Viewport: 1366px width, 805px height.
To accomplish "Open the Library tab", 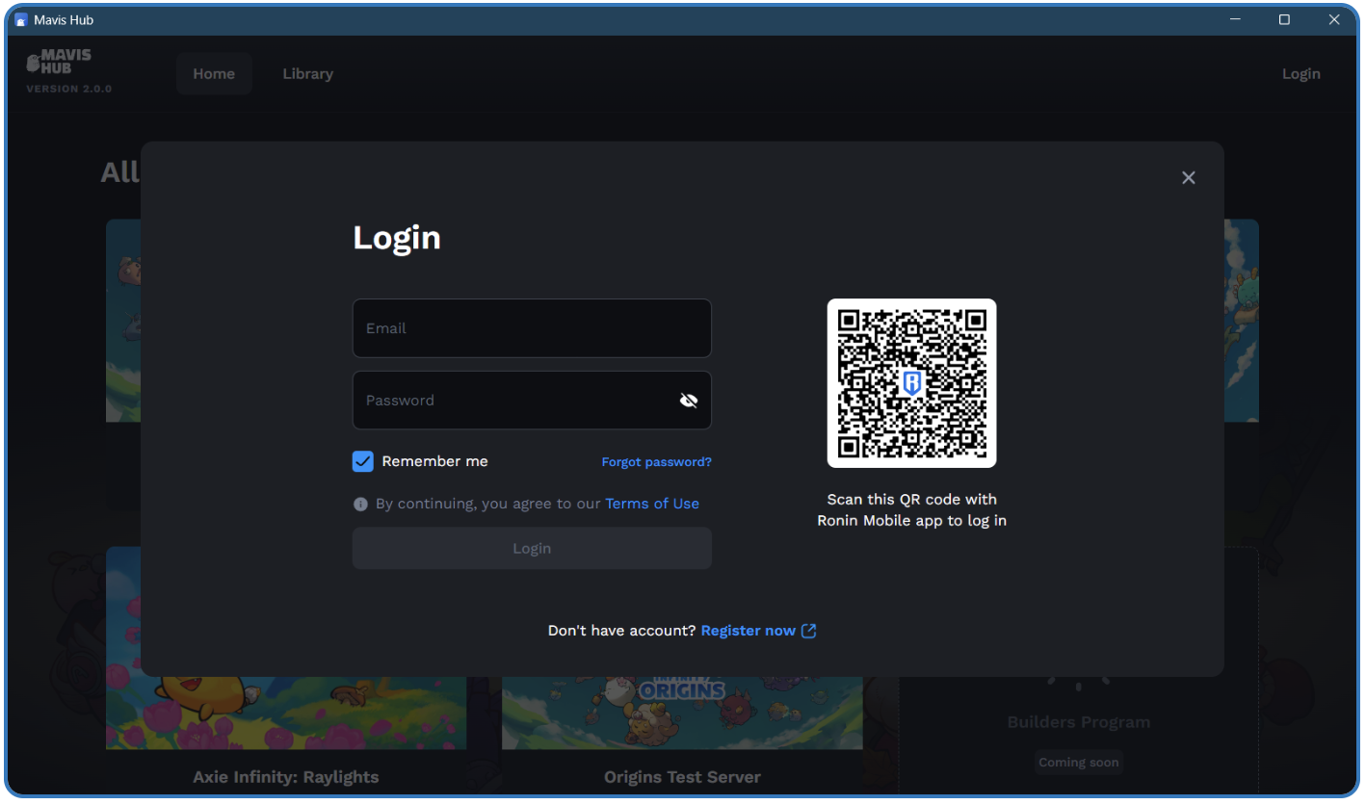I will [x=307, y=74].
